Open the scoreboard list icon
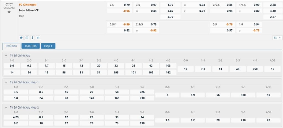 [27, 37]
